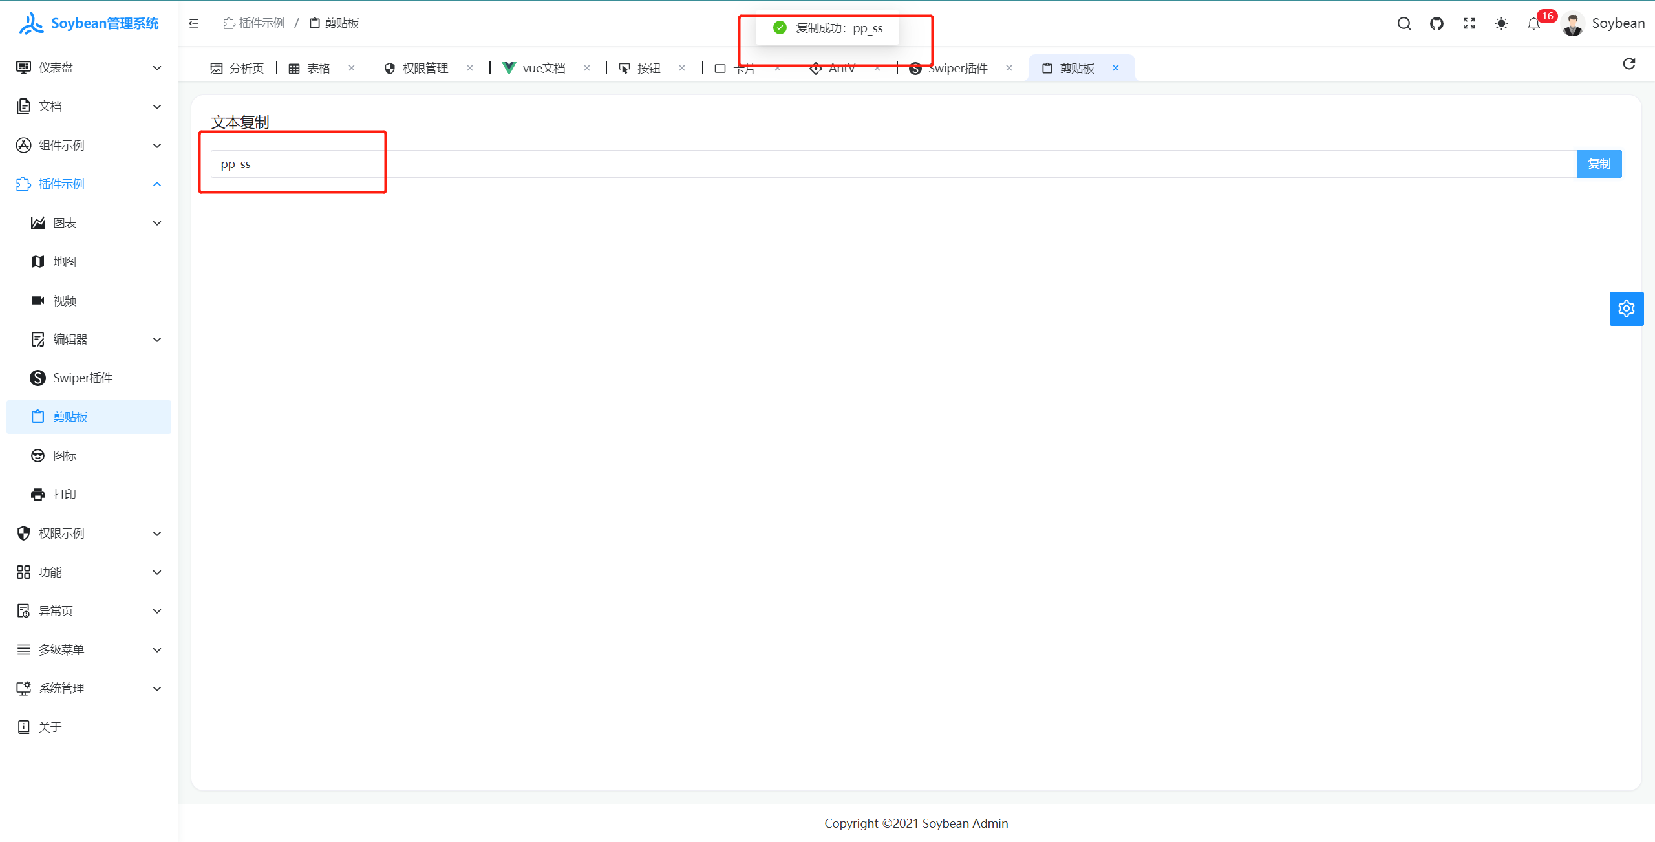This screenshot has height=842, width=1655.
Task: Expand the 文档 menu
Action: pos(89,107)
